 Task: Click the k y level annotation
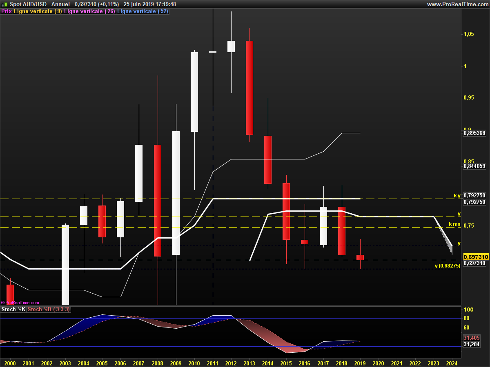pos(457,196)
